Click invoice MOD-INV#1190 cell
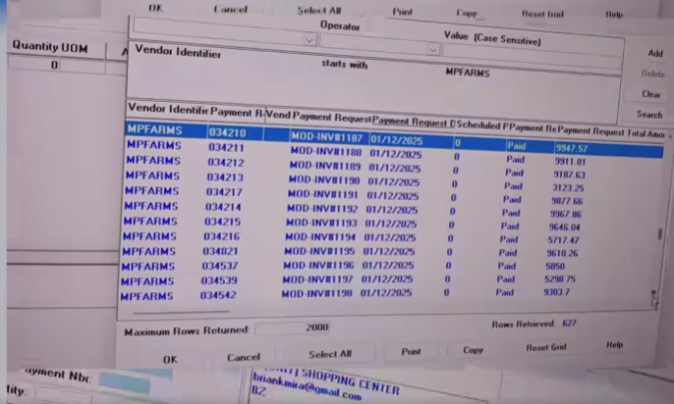Viewport: 674px width, 404px height. pyautogui.click(x=324, y=180)
